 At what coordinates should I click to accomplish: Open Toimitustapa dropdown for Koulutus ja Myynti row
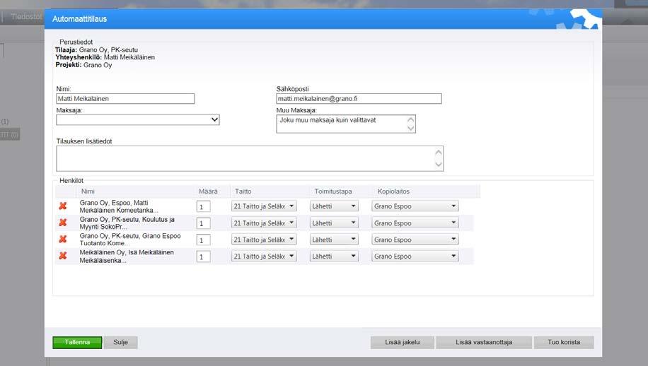[334, 223]
